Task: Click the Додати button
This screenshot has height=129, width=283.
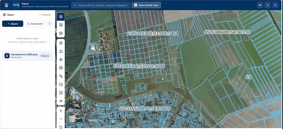Action: click(13, 24)
